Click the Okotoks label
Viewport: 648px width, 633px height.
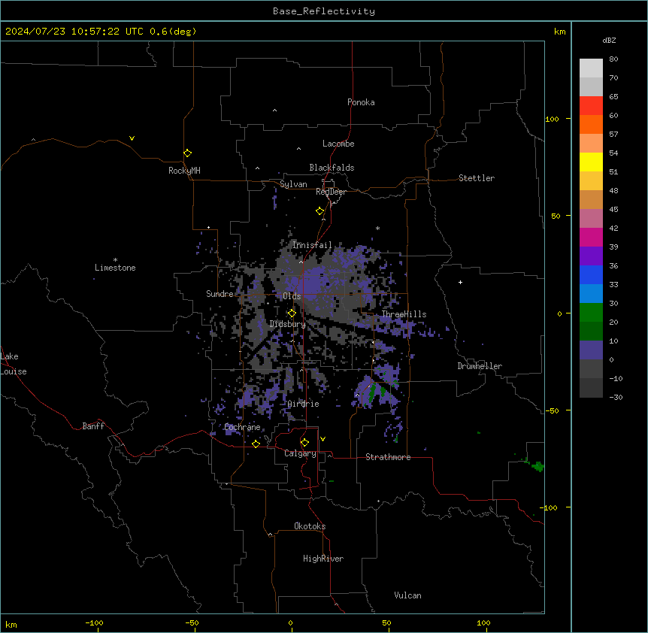click(x=310, y=526)
